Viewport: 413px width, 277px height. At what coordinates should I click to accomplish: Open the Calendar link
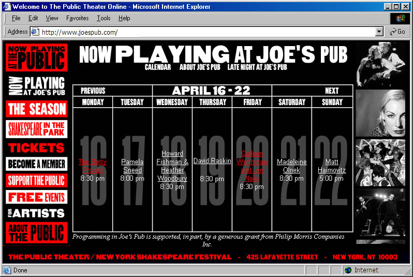[158, 67]
